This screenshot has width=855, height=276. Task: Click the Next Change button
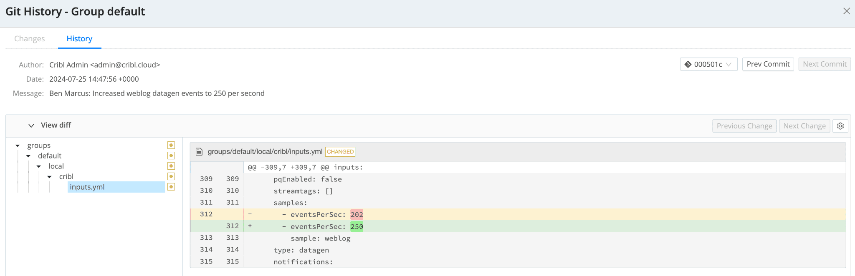click(804, 126)
